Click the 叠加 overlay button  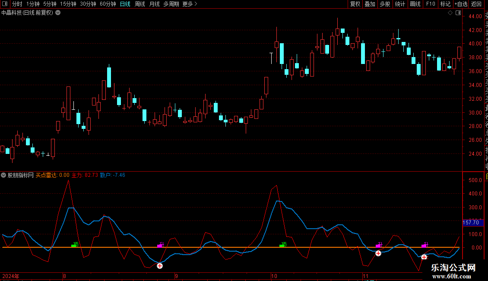tap(370, 4)
